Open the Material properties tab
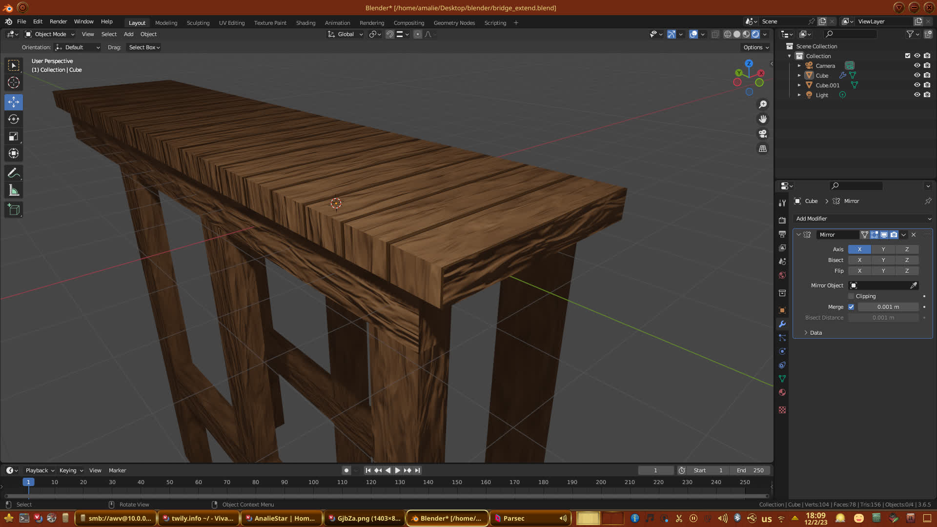This screenshot has height=527, width=937. tap(782, 392)
